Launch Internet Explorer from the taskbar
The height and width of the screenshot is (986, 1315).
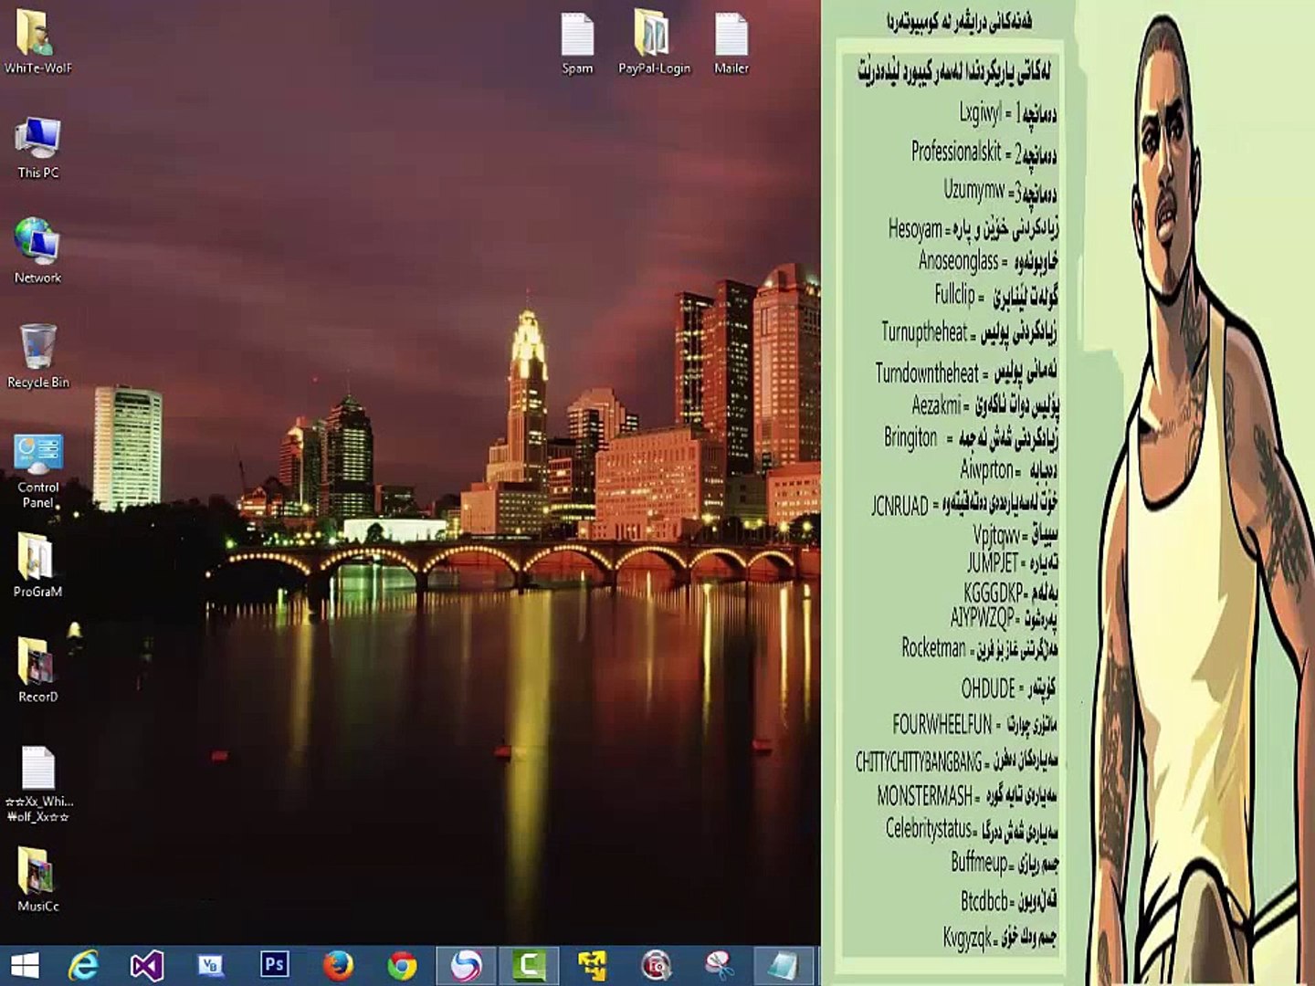84,965
